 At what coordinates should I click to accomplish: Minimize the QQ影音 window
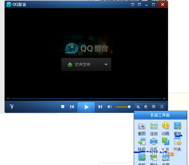click(147, 5)
